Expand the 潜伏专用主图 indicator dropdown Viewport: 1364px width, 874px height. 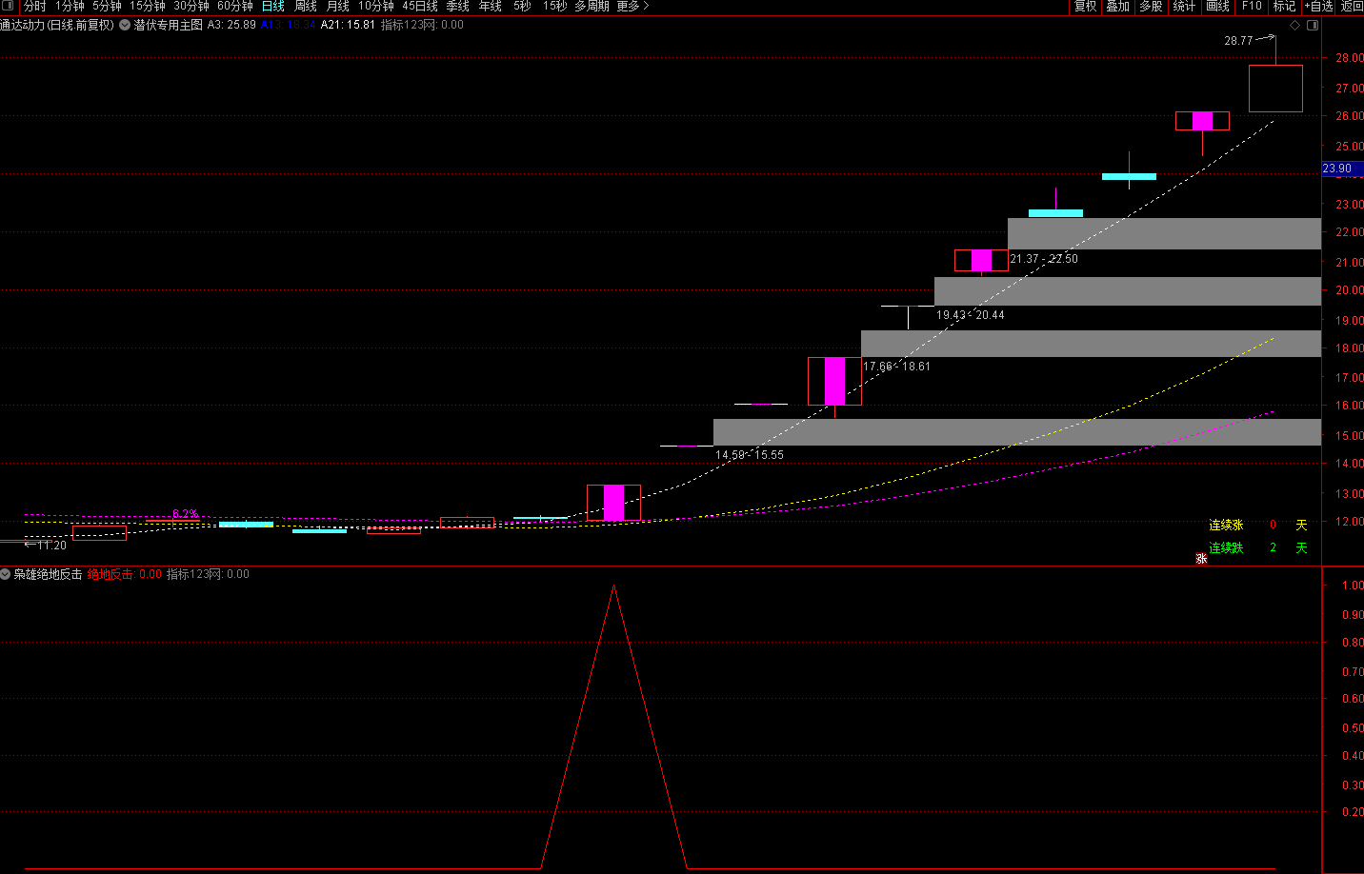pos(125,26)
